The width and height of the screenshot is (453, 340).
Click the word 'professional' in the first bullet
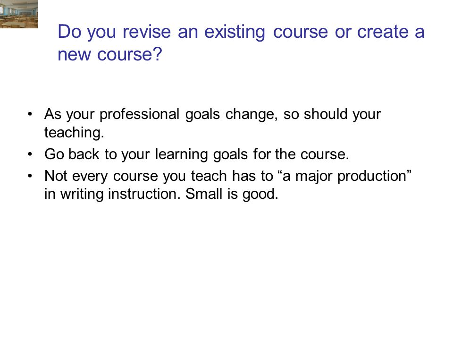point(140,114)
